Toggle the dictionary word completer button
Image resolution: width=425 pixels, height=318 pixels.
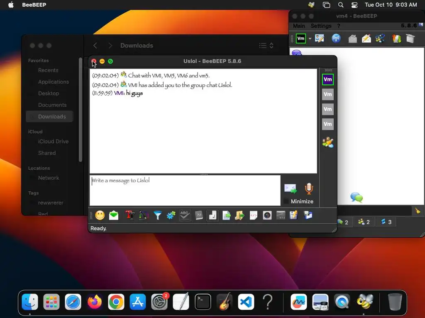point(199,215)
